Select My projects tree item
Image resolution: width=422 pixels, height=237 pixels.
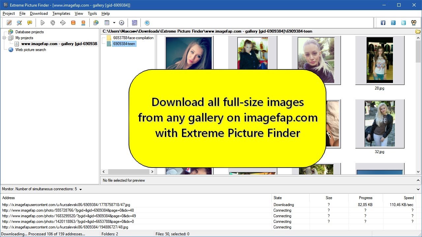[x=24, y=38]
